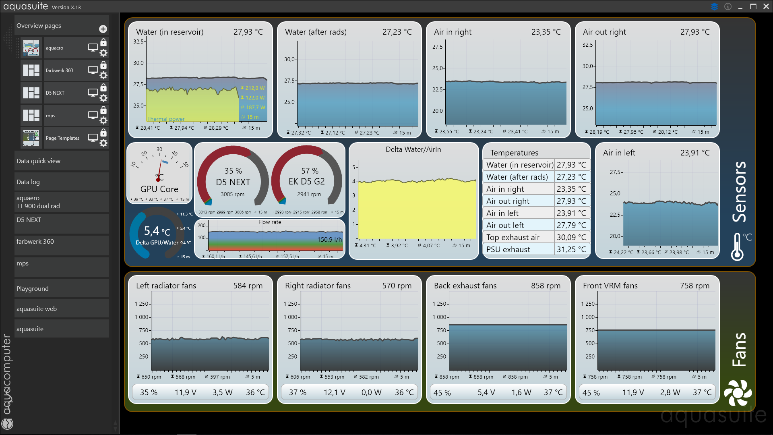This screenshot has height=435, width=773.
Task: Open settings gear for aquaero page
Action: pos(103,53)
